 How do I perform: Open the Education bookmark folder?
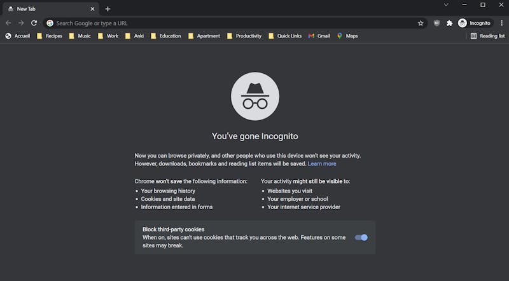tap(166, 36)
